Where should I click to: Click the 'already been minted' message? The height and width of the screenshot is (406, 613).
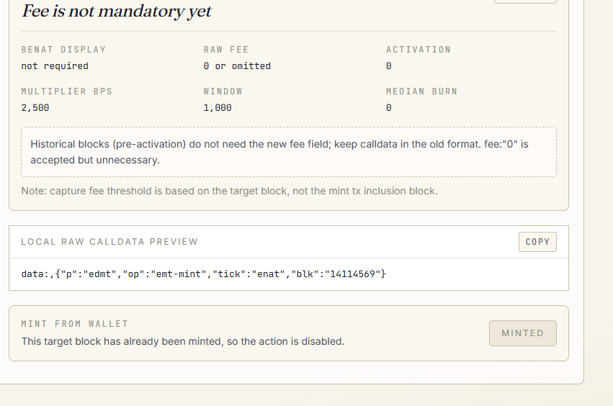coord(183,341)
